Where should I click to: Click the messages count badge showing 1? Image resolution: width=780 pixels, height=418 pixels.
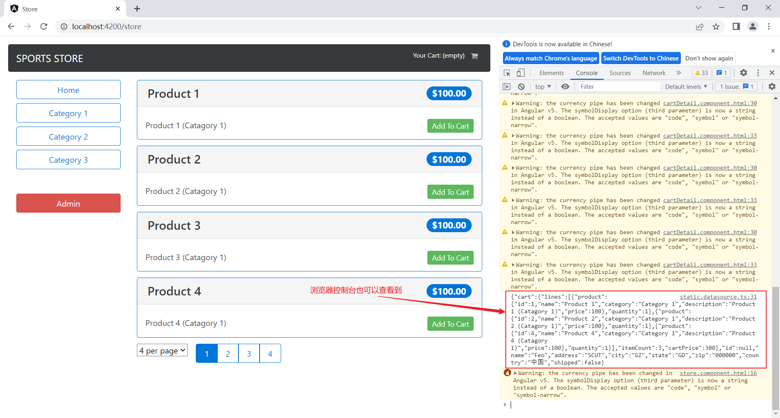click(x=722, y=73)
